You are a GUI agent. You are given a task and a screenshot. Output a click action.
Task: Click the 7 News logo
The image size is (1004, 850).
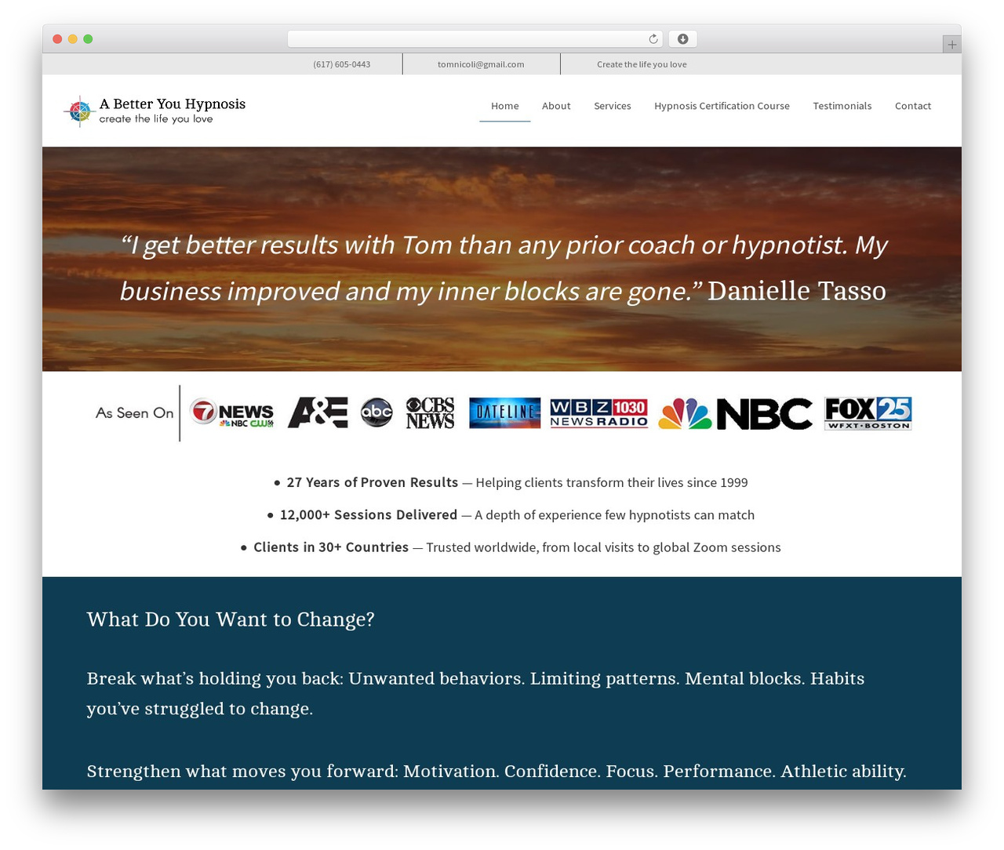[x=233, y=413]
